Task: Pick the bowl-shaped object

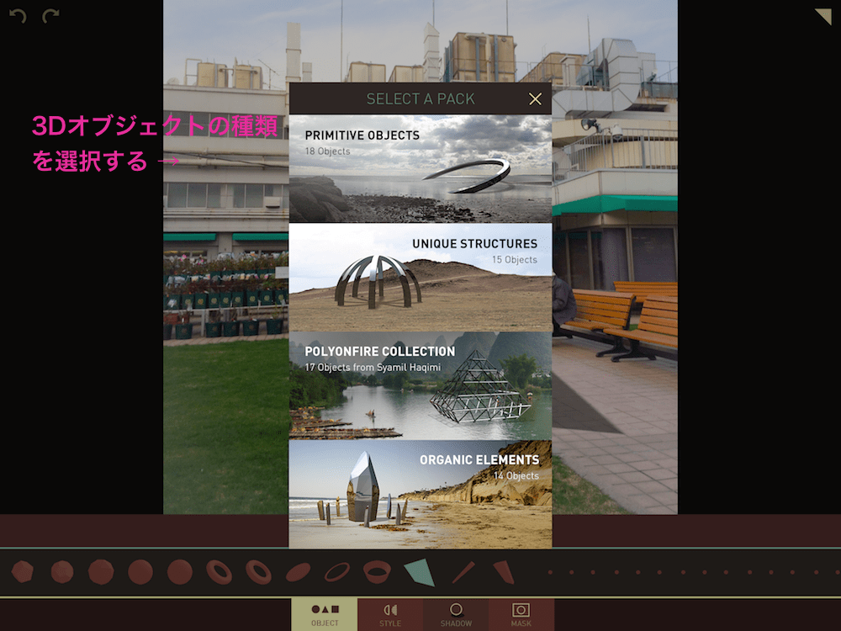Action: (x=377, y=572)
